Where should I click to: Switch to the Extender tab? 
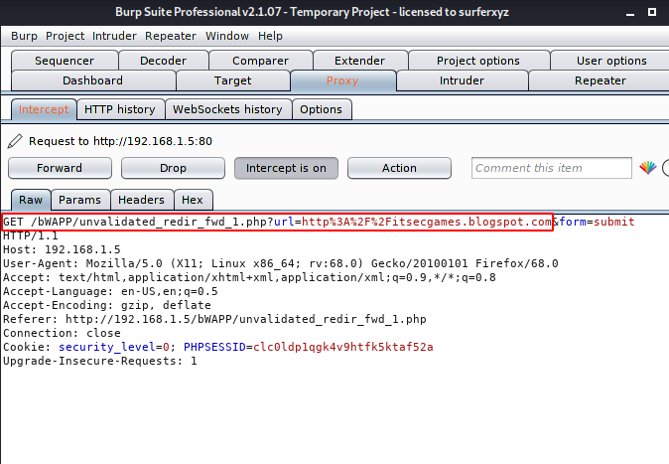(359, 61)
